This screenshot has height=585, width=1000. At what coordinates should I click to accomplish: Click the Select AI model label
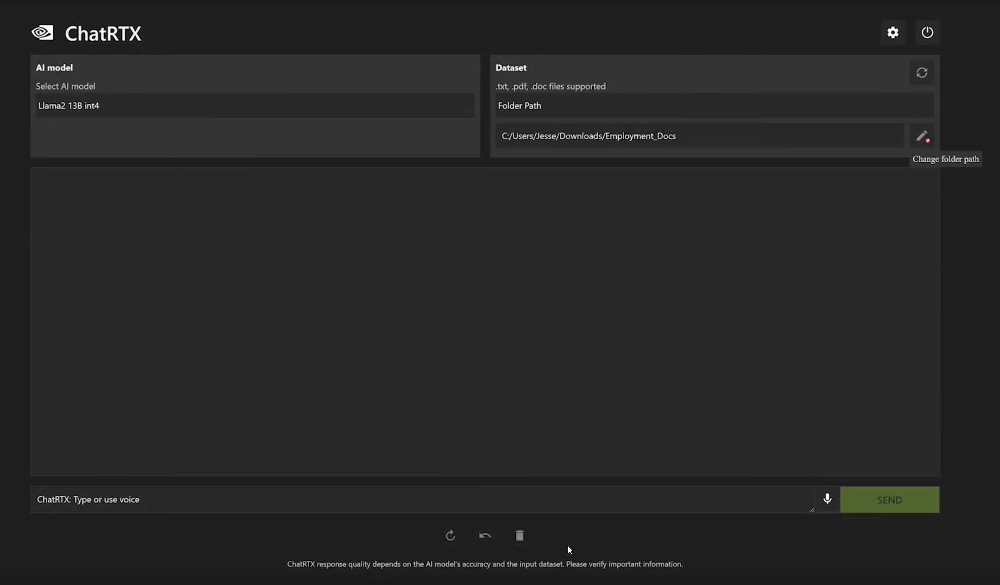click(x=65, y=86)
